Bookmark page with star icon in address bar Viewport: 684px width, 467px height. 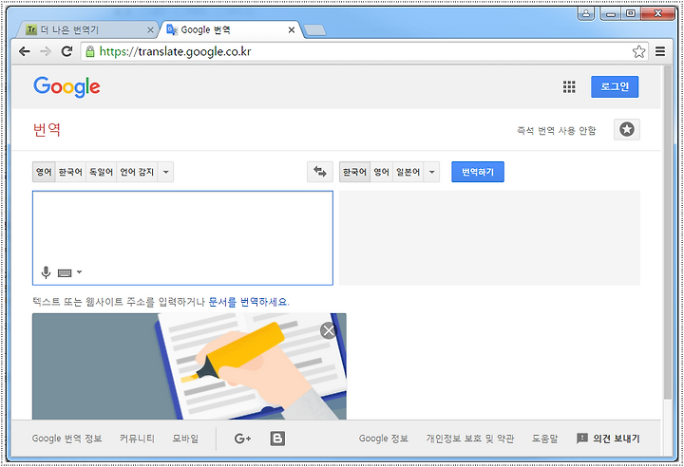[639, 51]
